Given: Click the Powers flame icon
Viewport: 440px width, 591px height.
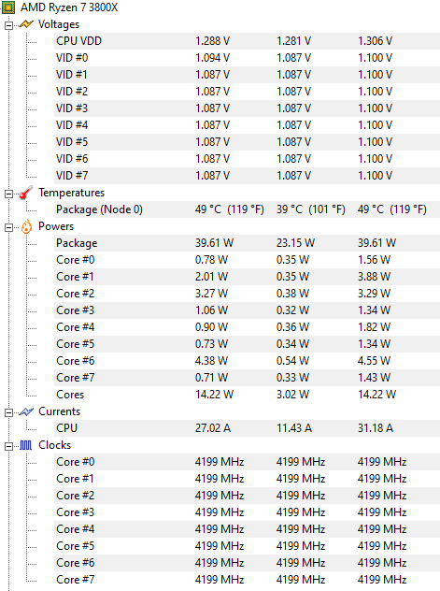Looking at the screenshot, I should [x=26, y=226].
